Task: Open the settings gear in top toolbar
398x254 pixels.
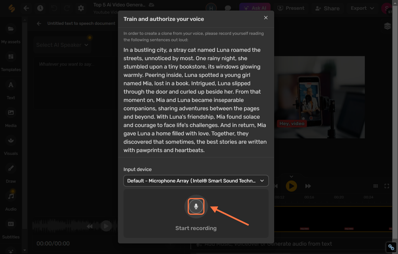Action: point(81,8)
